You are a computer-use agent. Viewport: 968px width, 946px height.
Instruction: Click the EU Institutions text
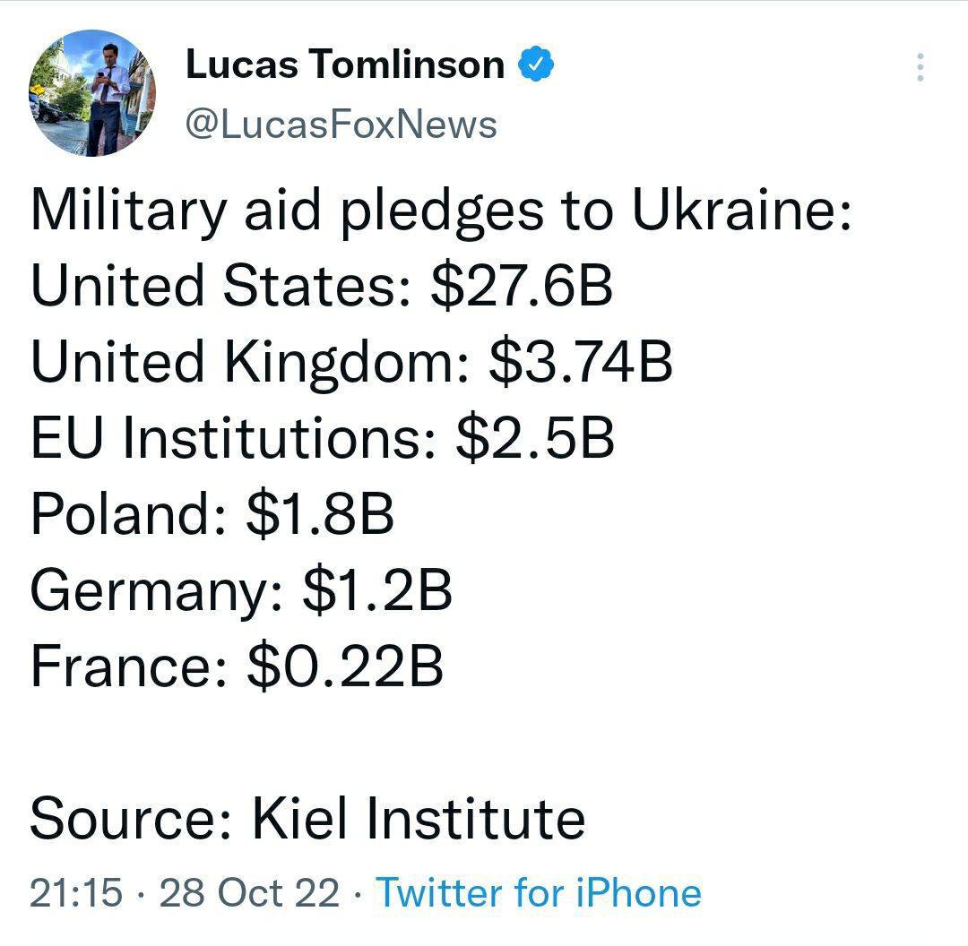point(231,438)
